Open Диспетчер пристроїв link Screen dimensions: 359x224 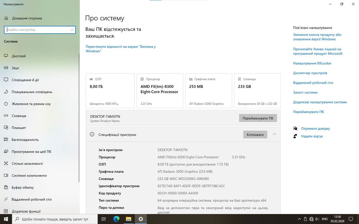coord(310,73)
